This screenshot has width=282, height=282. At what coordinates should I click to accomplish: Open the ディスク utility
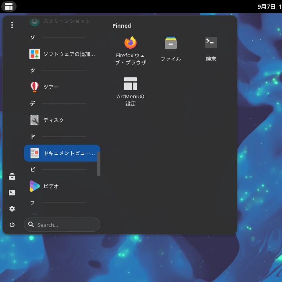coord(62,120)
